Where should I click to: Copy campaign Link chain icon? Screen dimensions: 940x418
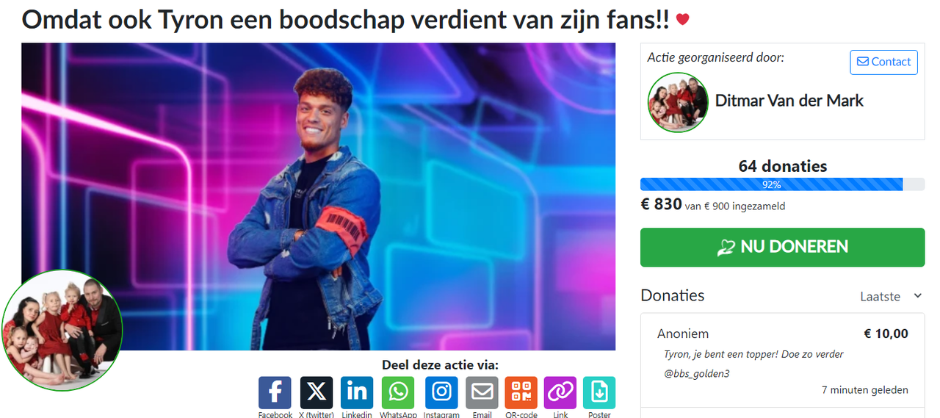(x=560, y=392)
